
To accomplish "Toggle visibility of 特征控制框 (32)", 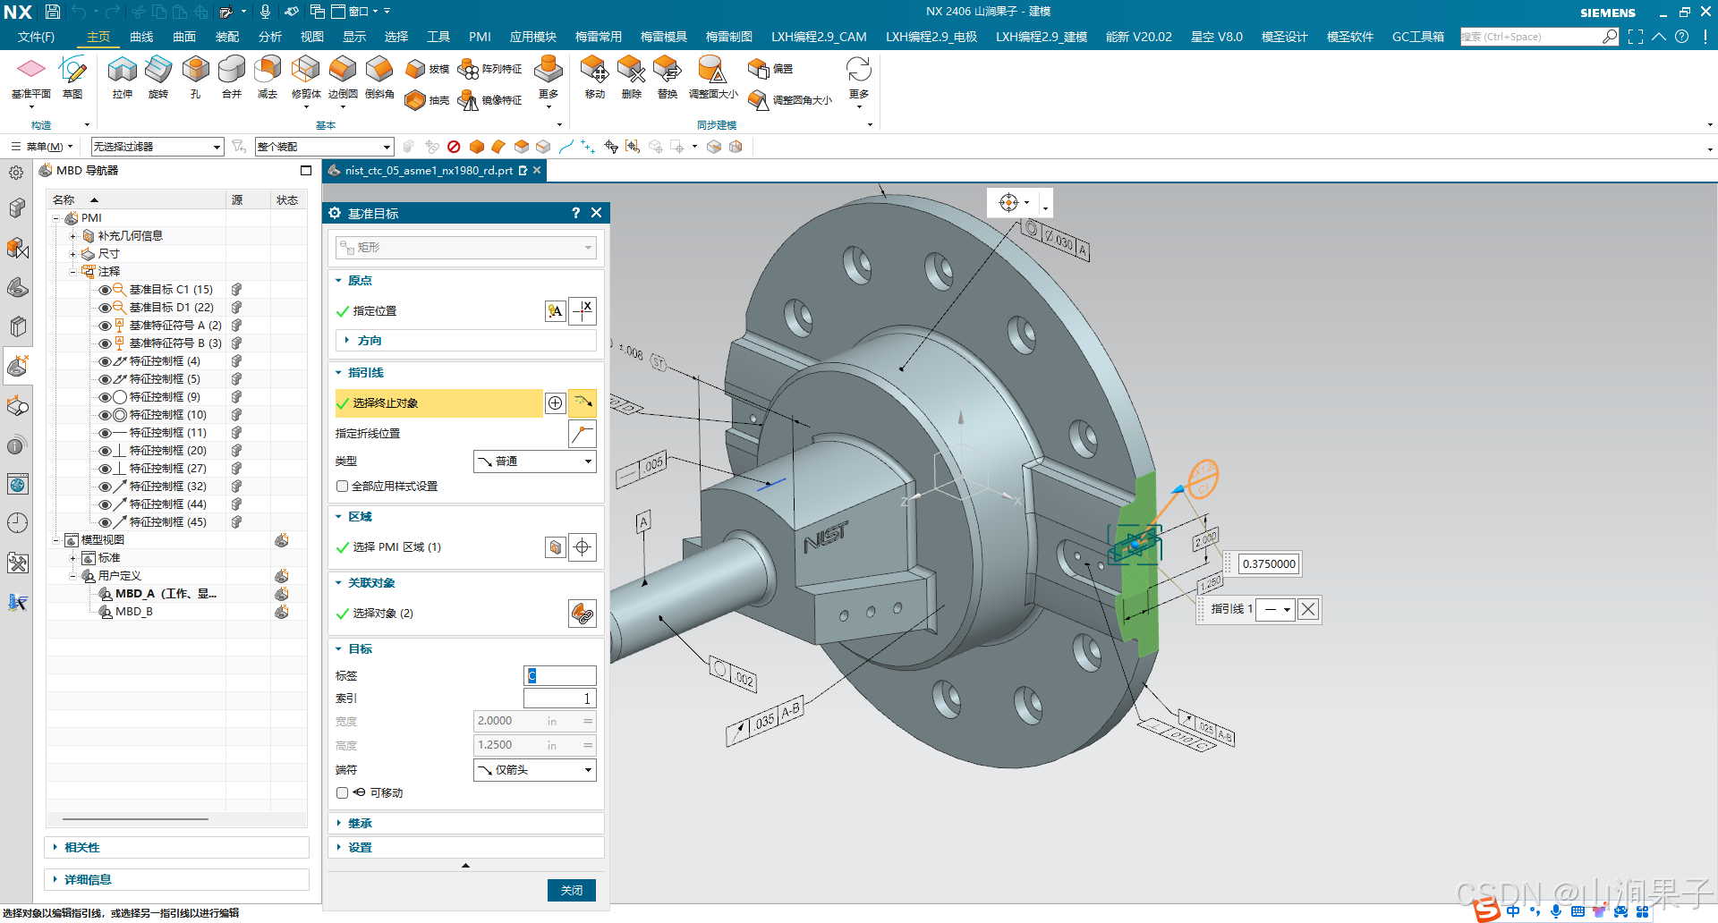I will [x=105, y=487].
